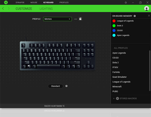Select the Goat Simulator profile
This screenshot has height=117, width=151.
click(x=119, y=77)
